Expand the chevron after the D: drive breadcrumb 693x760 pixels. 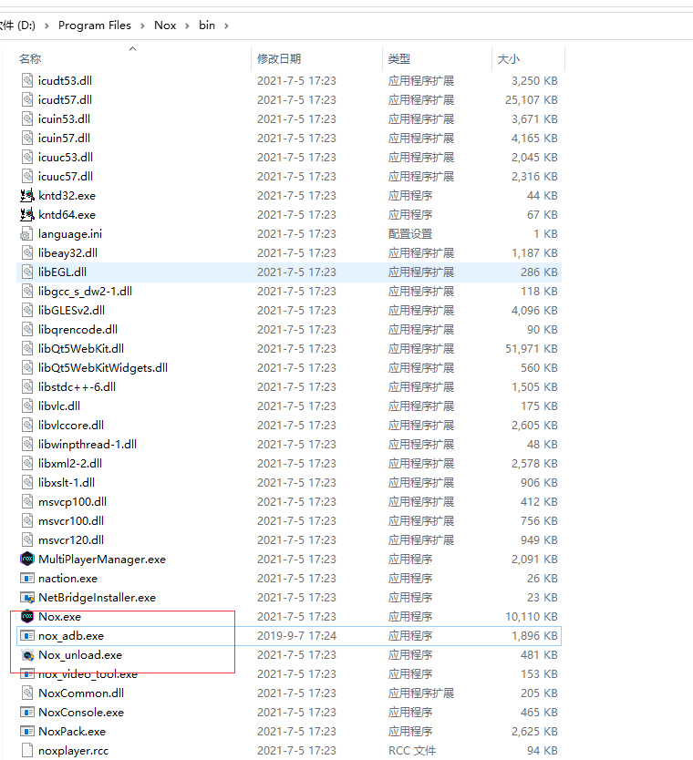point(47,26)
